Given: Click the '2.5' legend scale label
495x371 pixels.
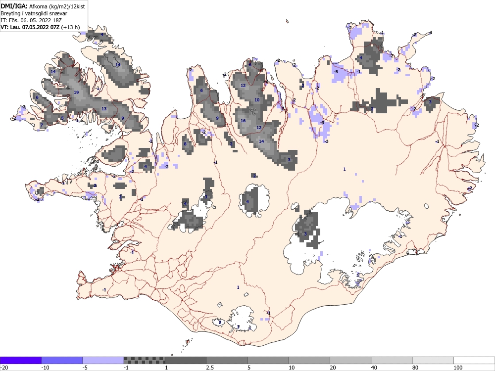Looking at the screenshot, I should [x=209, y=368].
